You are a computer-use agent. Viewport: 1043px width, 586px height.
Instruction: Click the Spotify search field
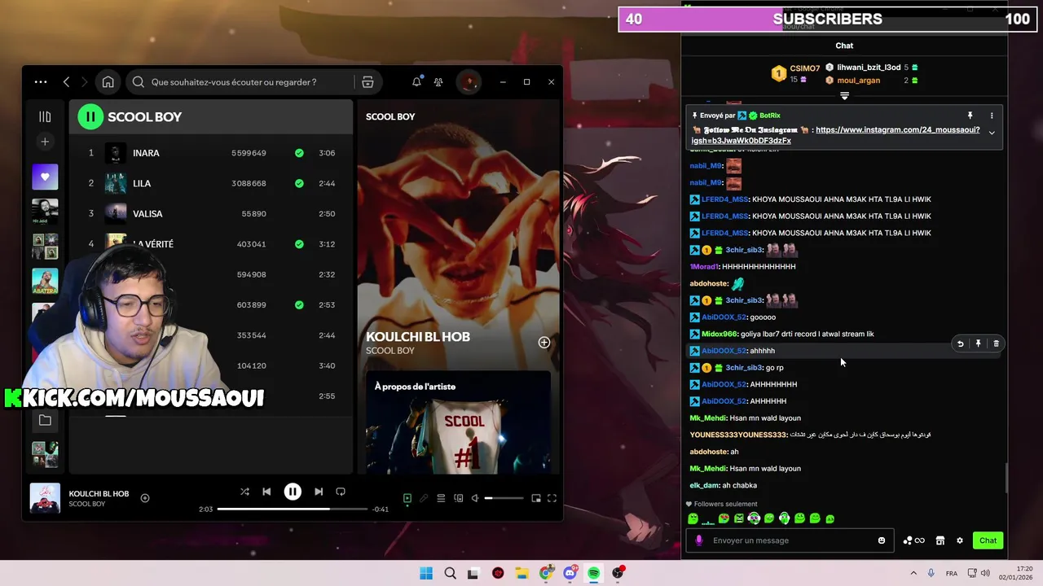[x=242, y=82]
